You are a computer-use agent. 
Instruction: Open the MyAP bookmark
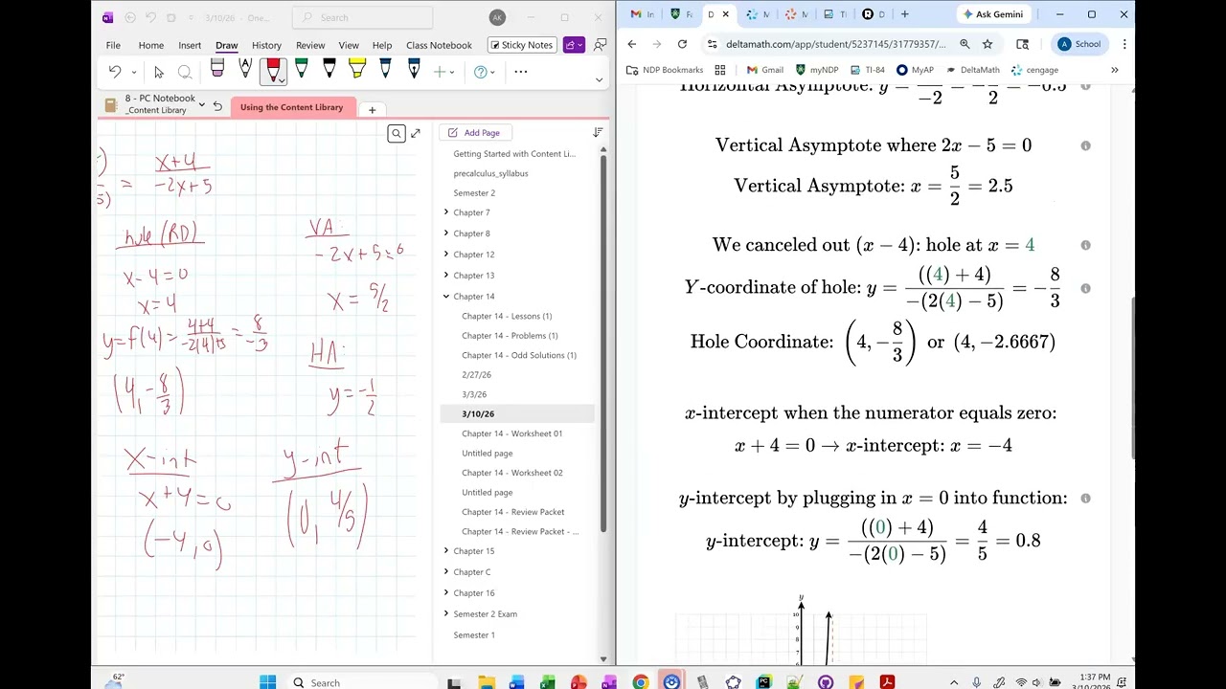coord(915,70)
